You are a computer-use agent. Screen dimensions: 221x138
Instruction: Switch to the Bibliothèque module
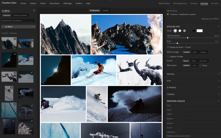pos(164,3)
